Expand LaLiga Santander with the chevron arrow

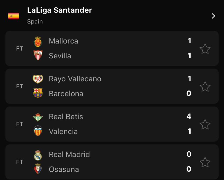tap(213, 16)
